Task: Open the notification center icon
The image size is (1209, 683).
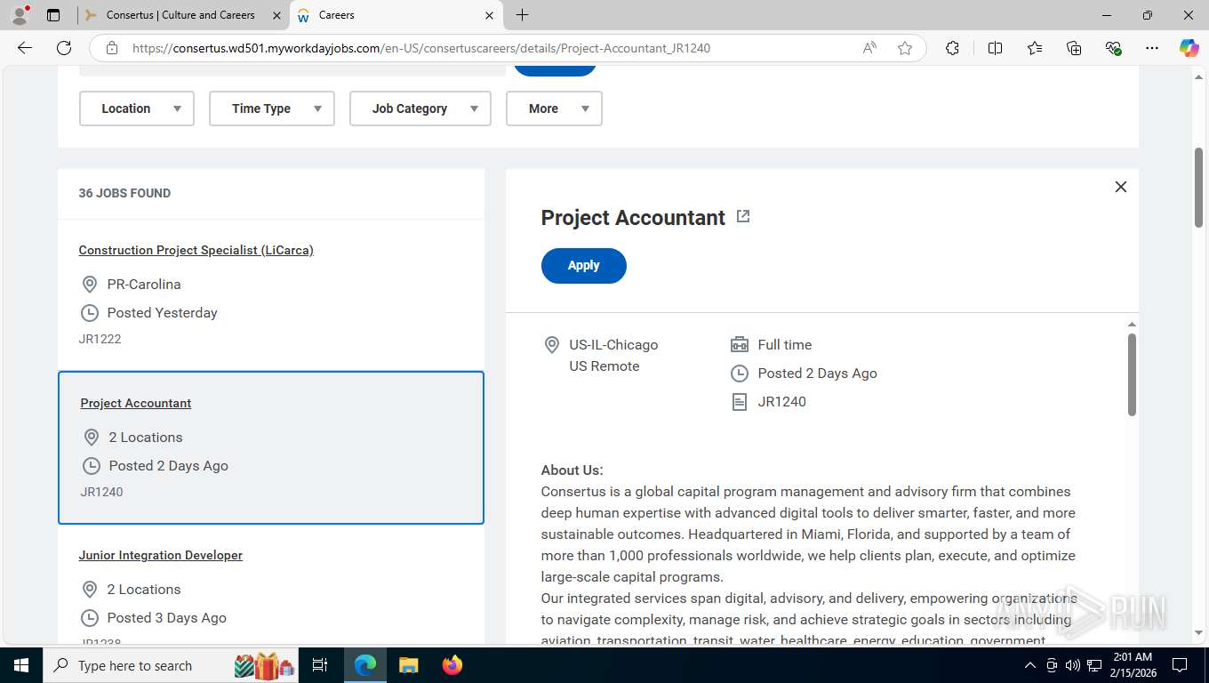Action: pos(1180,665)
